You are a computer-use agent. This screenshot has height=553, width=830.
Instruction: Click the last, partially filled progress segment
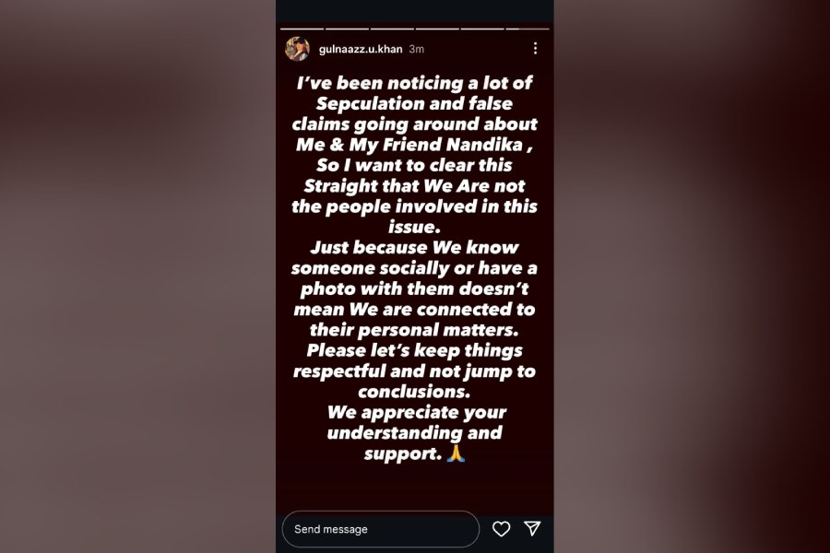[526, 29]
